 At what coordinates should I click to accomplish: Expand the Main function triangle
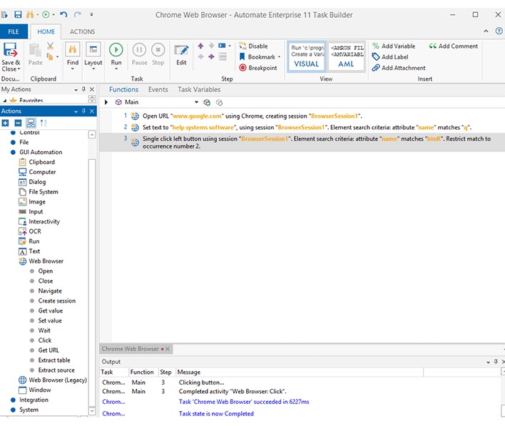click(x=106, y=102)
